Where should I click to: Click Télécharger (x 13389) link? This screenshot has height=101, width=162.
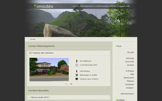tap(89, 75)
